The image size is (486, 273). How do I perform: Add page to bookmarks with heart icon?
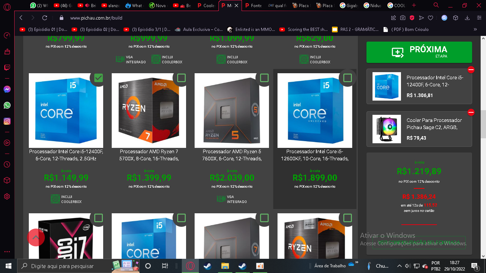click(x=430, y=18)
